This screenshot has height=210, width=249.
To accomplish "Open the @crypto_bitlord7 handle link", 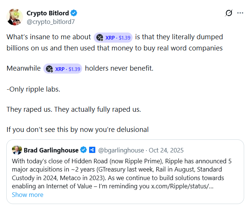I will [x=51, y=22].
